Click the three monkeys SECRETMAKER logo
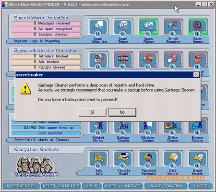 tap(36, 167)
